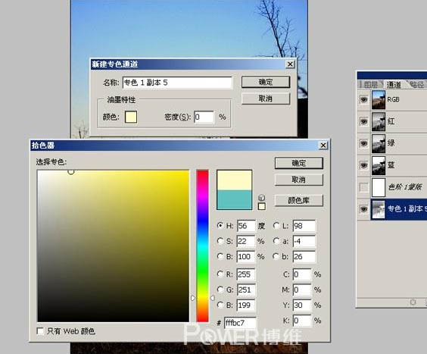Image resolution: width=427 pixels, height=354 pixels.
Task: Switch to the 图层 tab
Action: [x=370, y=84]
